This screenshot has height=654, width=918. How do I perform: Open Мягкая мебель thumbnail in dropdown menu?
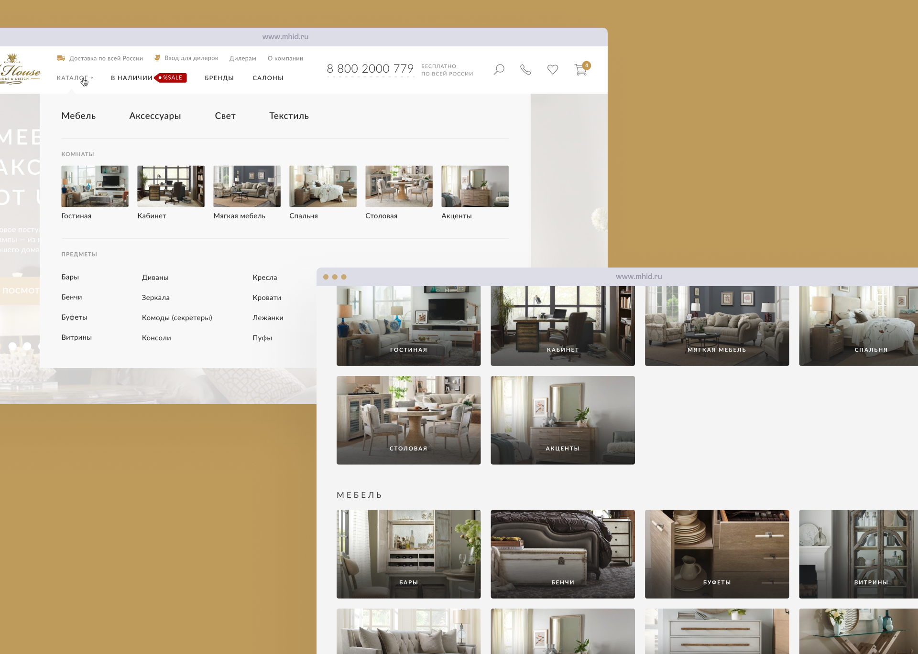(x=247, y=186)
